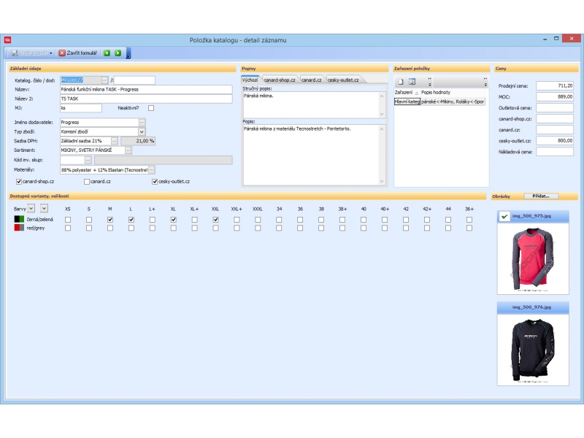Expand the Typ zboží dropdown
Viewport: 584px width, 438px height.
[x=142, y=131]
